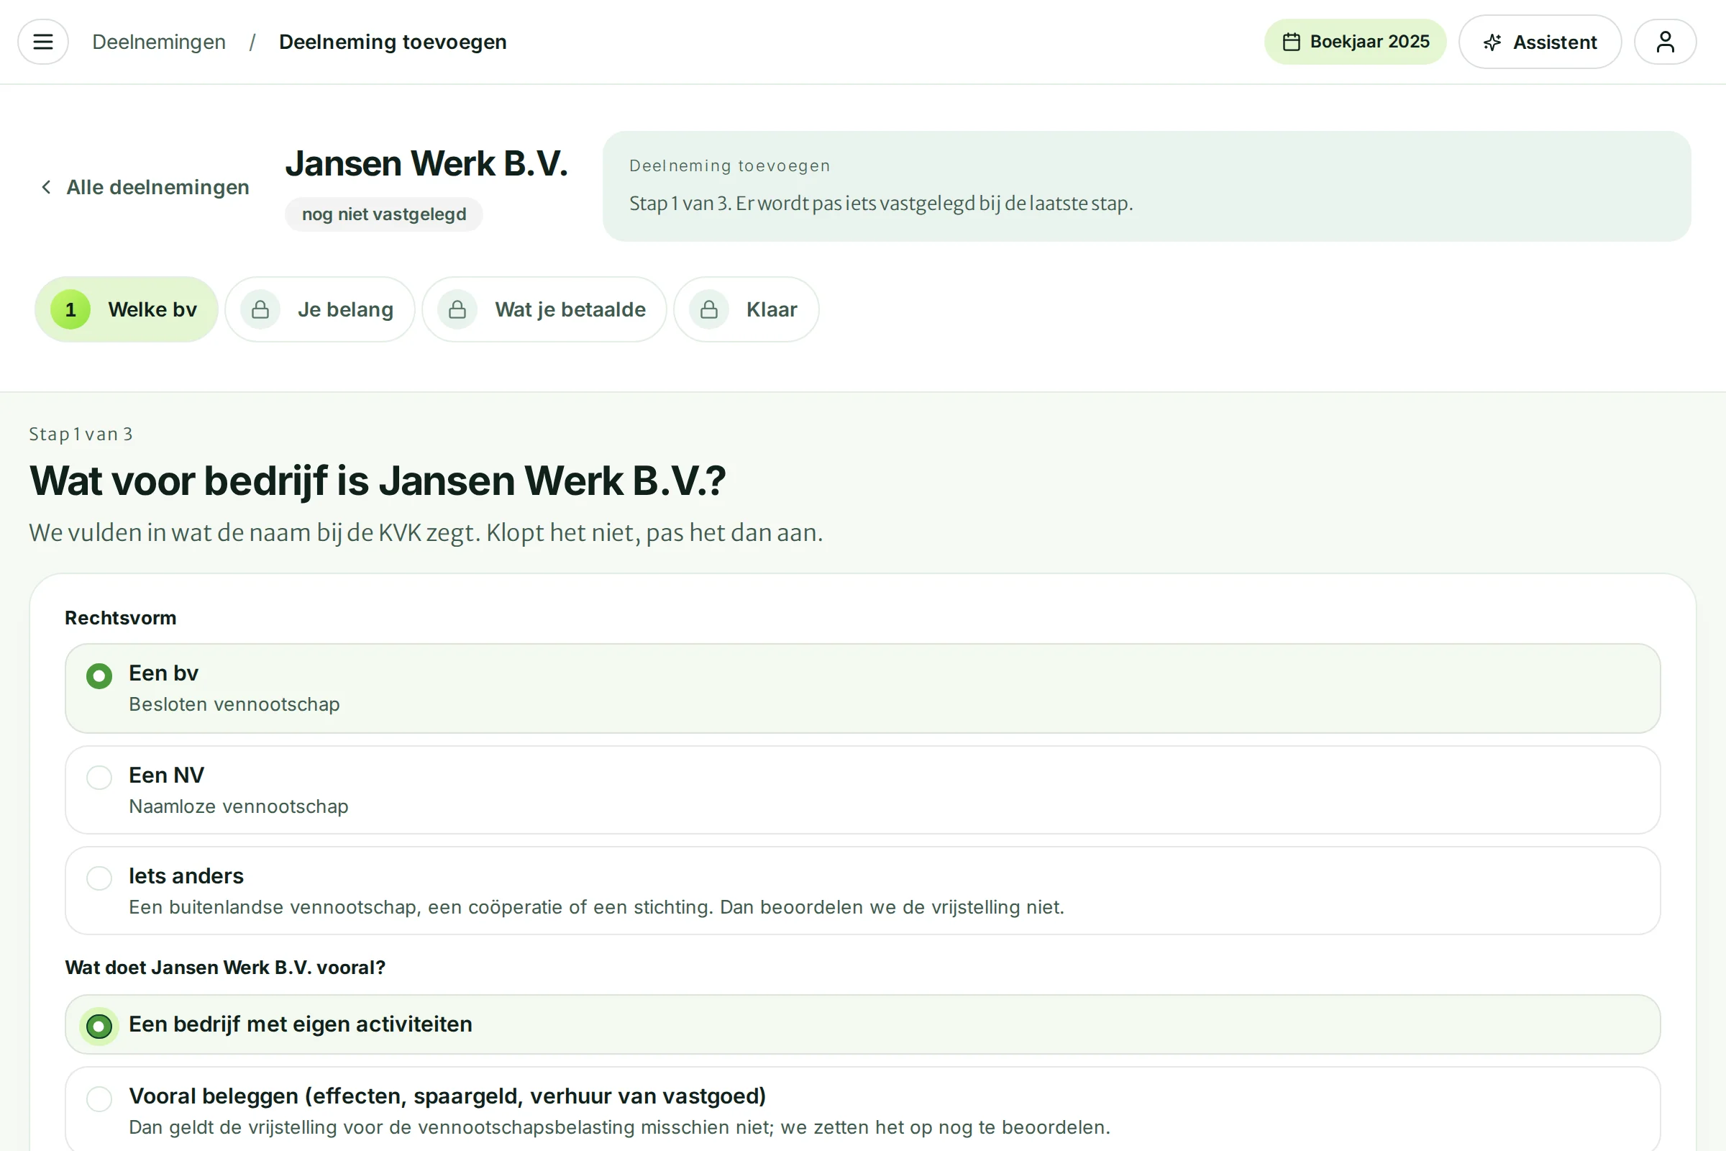The image size is (1726, 1151).
Task: Switch to the Je belang step
Action: click(320, 310)
